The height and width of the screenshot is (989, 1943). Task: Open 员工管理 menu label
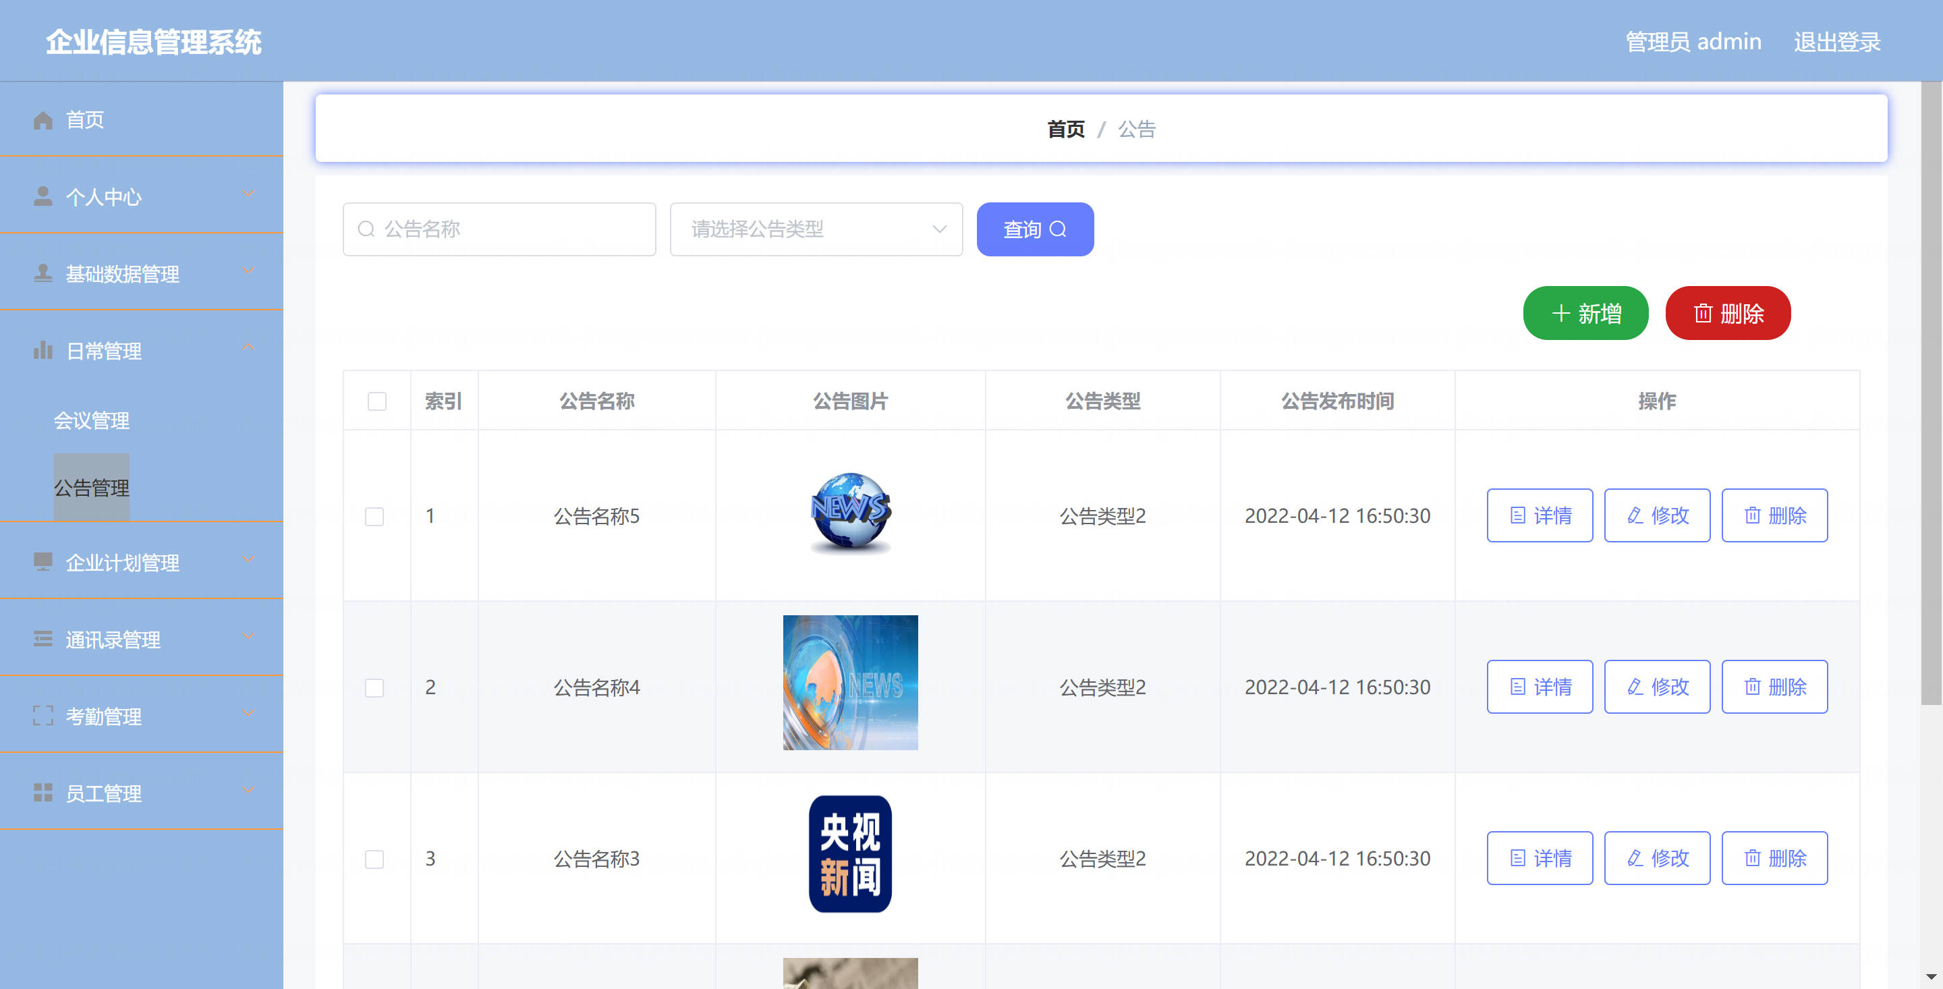click(103, 793)
